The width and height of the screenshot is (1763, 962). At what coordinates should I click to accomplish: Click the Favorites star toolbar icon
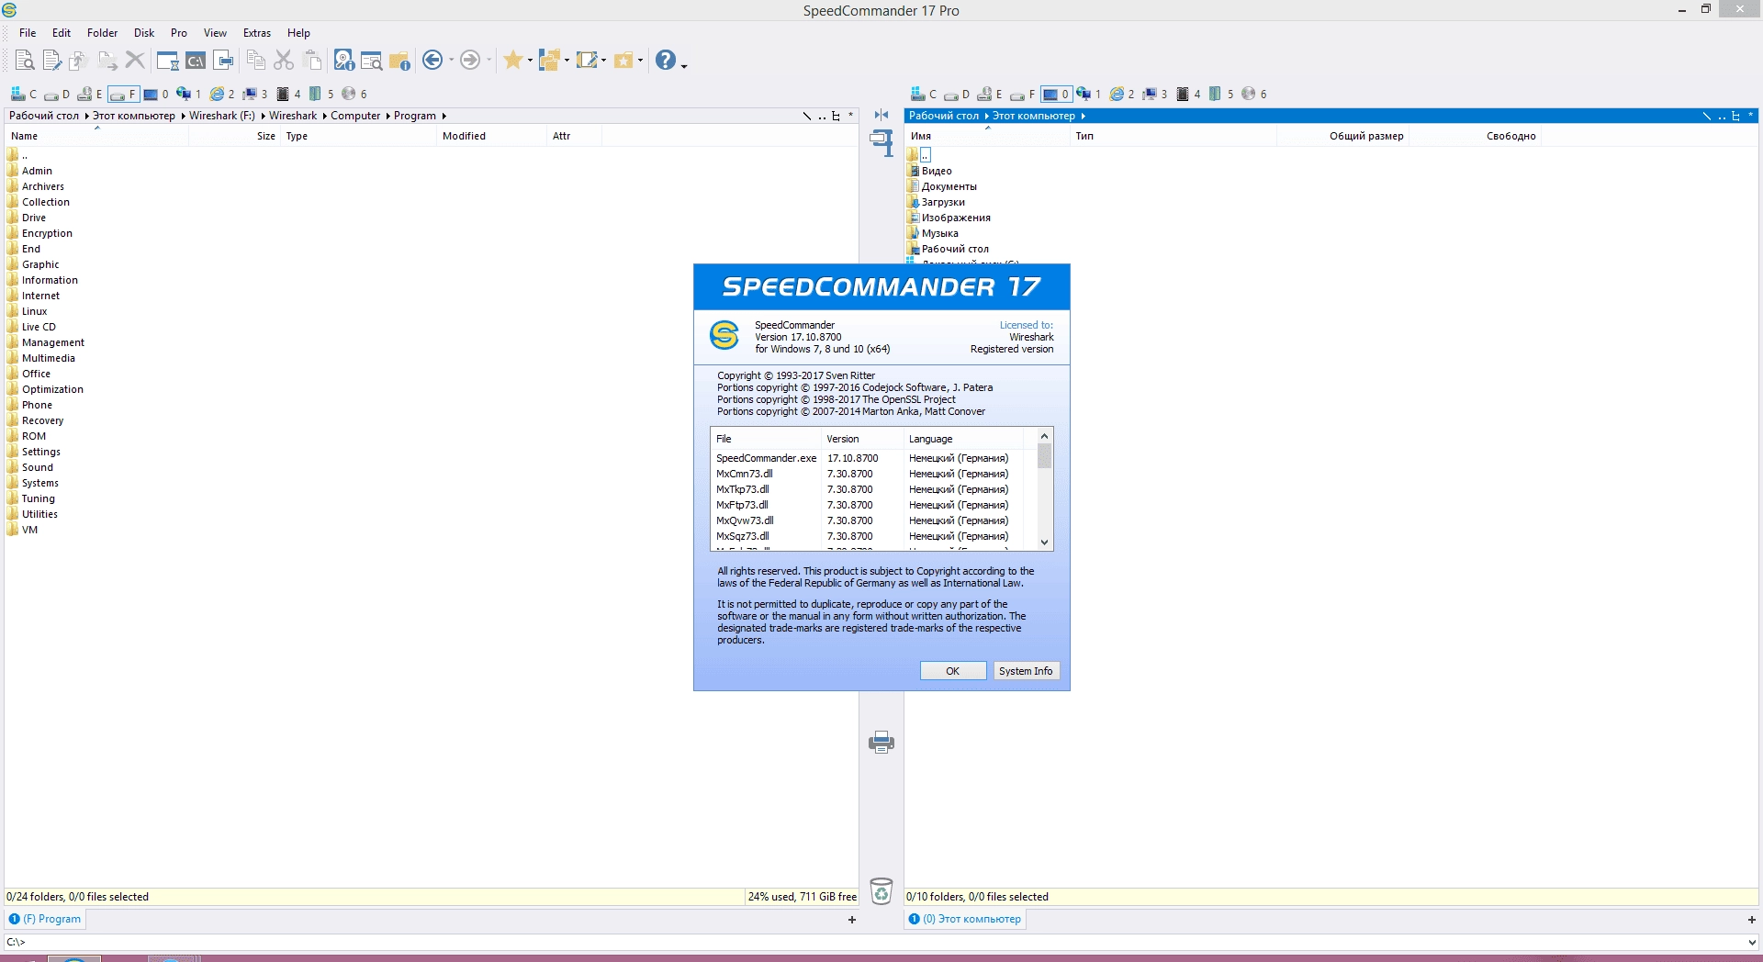pyautogui.click(x=512, y=61)
